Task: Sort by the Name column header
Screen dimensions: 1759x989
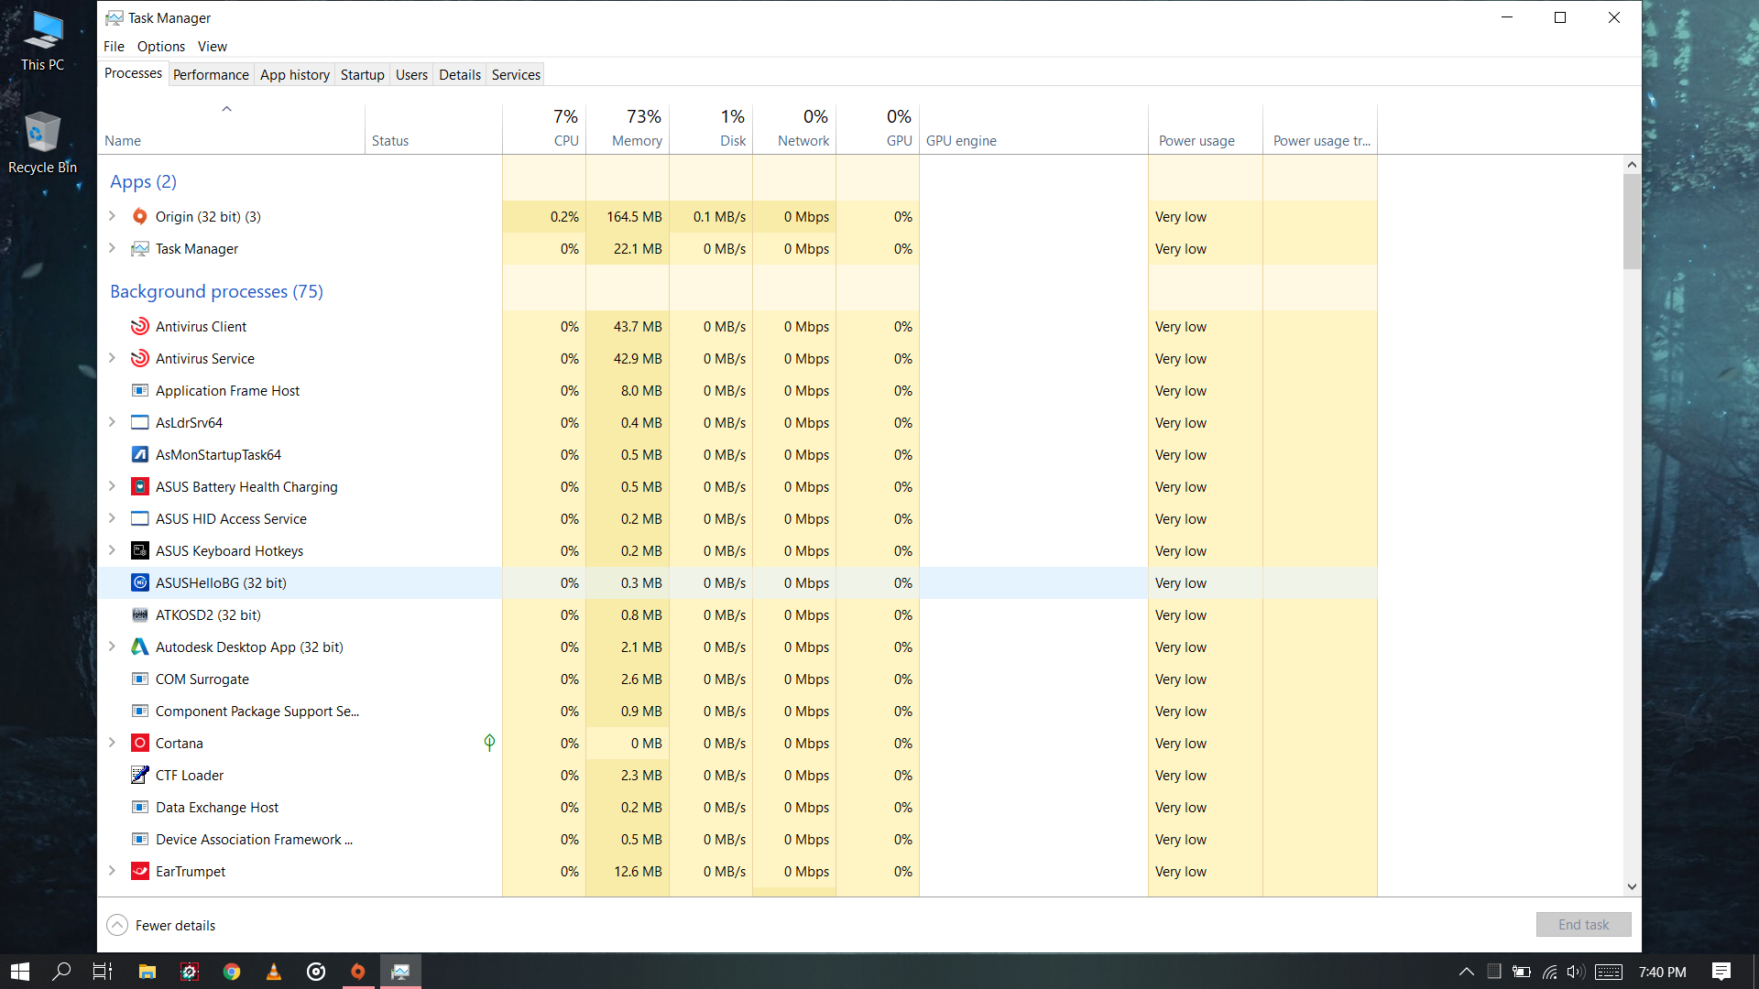Action: pyautogui.click(x=231, y=129)
